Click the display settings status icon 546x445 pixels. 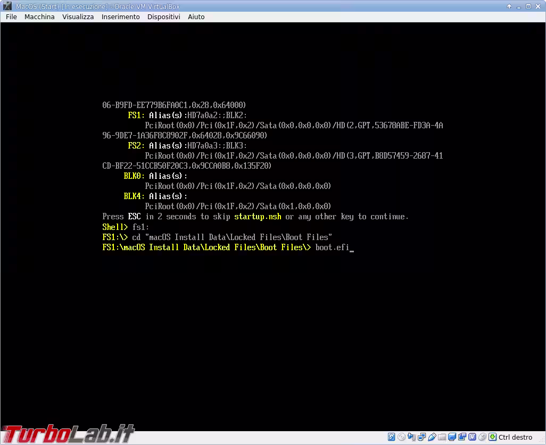452,437
